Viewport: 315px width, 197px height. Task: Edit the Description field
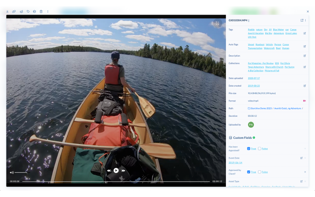coord(305,55)
